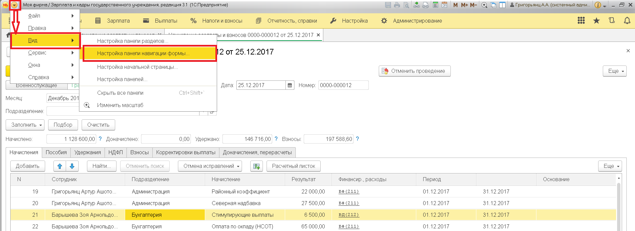Click the Выплаты wallet icon
The width and height of the screenshot is (635, 231).
[x=146, y=21]
